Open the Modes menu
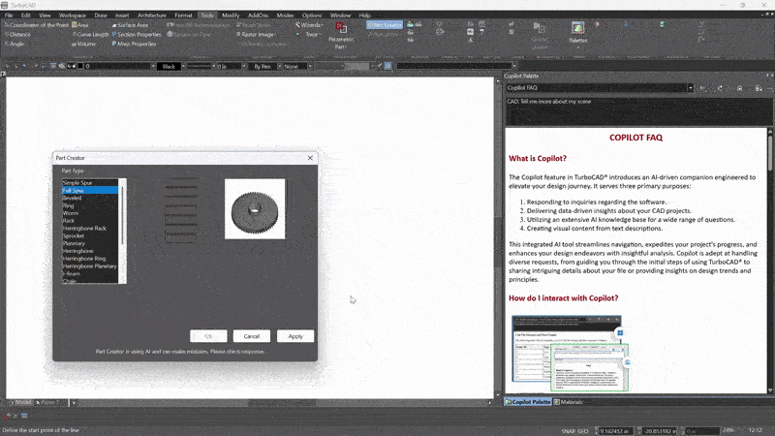The width and height of the screenshot is (775, 436). [x=285, y=16]
